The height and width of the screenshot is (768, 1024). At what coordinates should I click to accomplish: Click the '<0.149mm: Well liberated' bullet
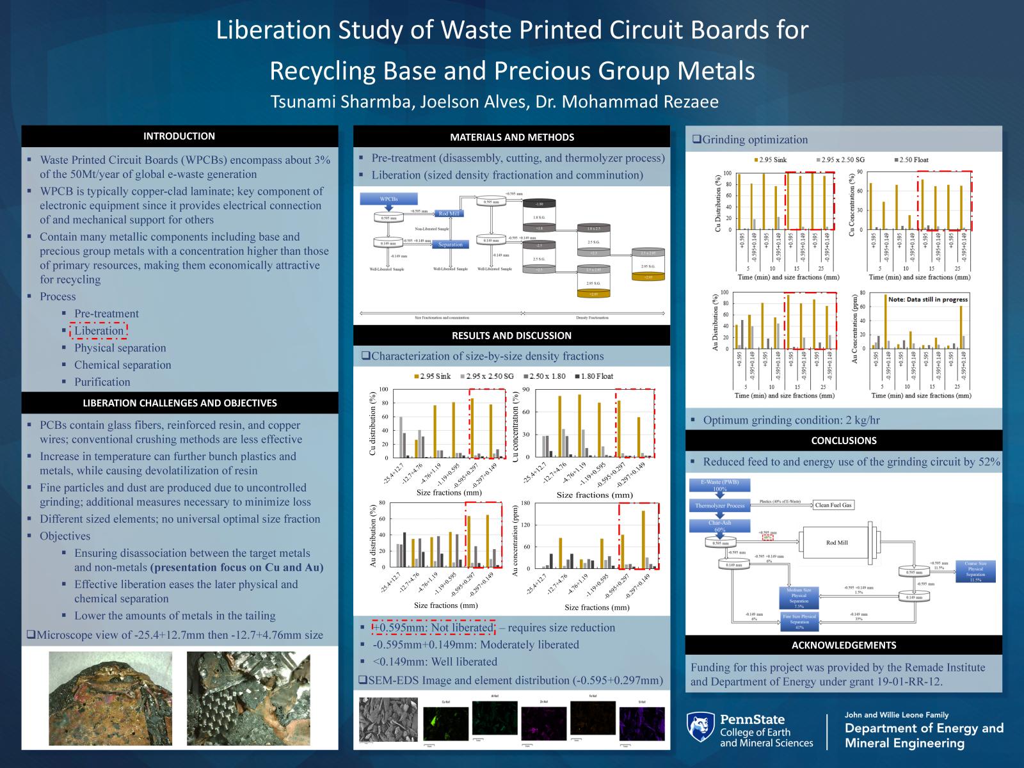click(435, 662)
